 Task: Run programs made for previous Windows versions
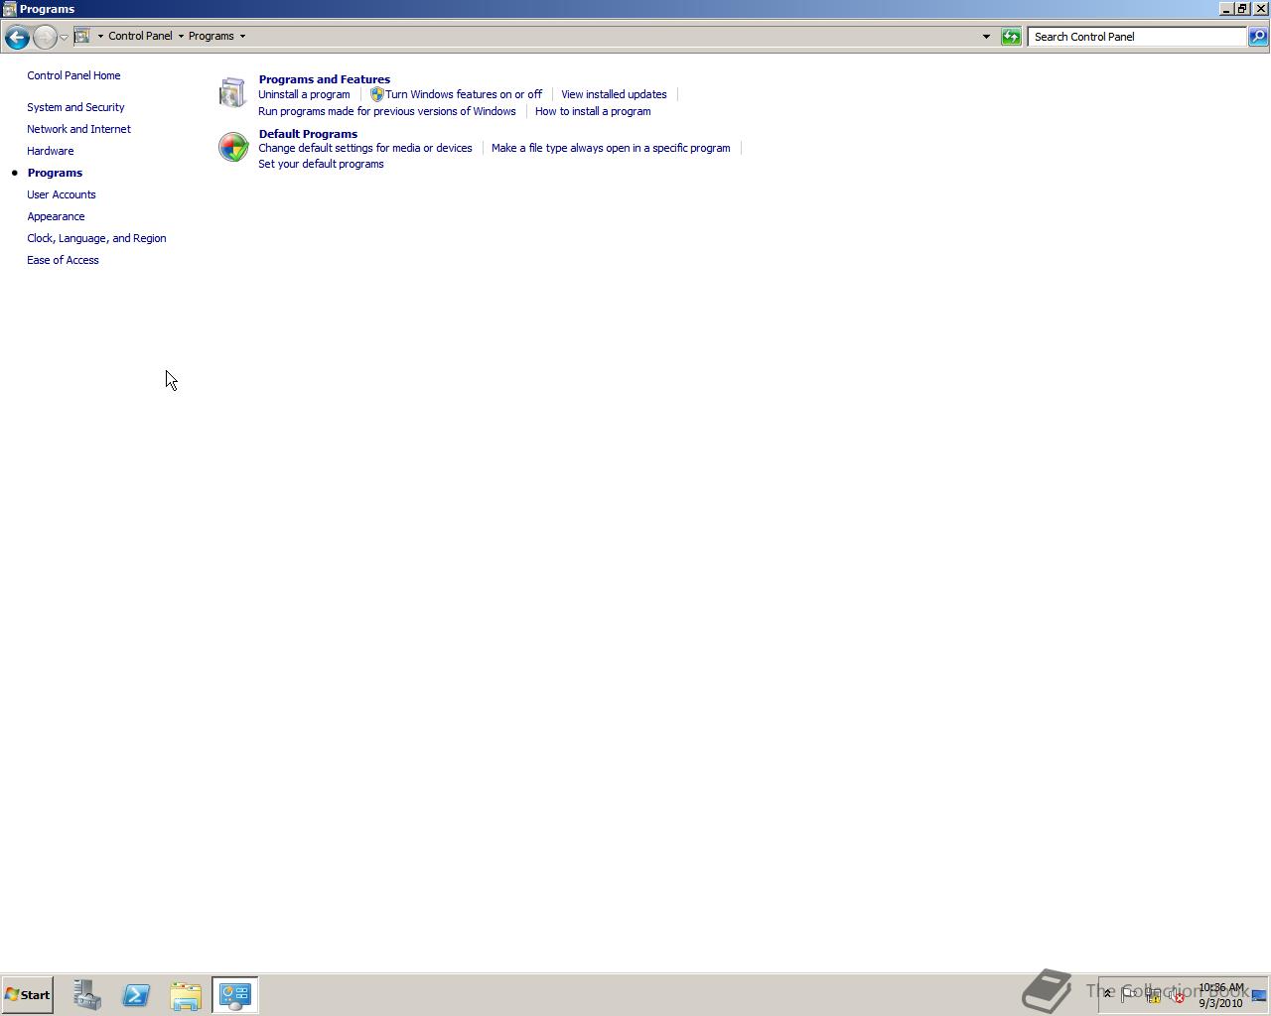click(x=386, y=111)
